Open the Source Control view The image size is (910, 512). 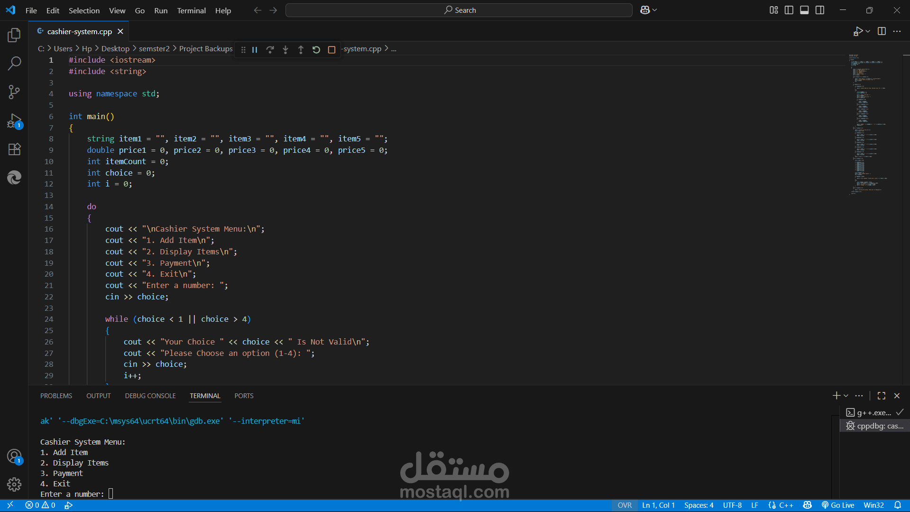14,92
